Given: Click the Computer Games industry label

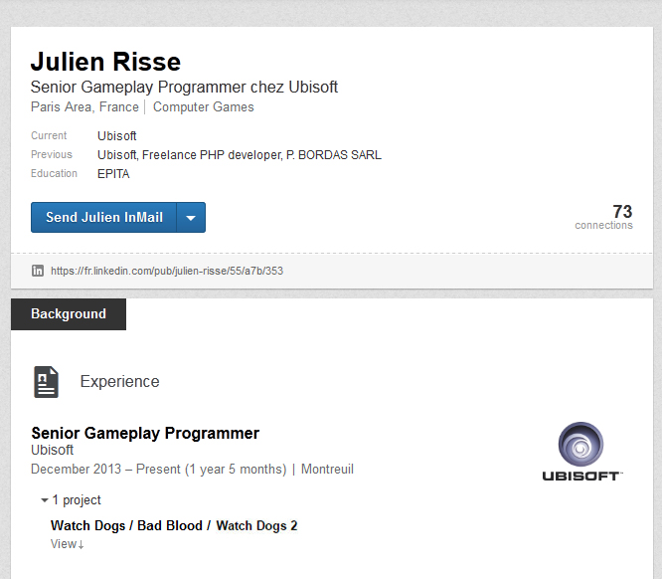Looking at the screenshot, I should coord(204,106).
